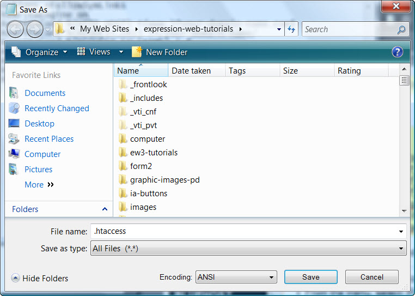Expand the Folders pane
The image size is (415, 296).
click(x=59, y=209)
